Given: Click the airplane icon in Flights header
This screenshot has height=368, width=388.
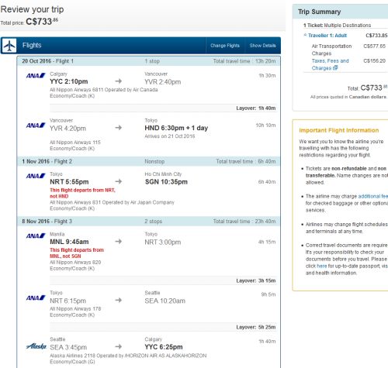Looking at the screenshot, I should point(9,46).
